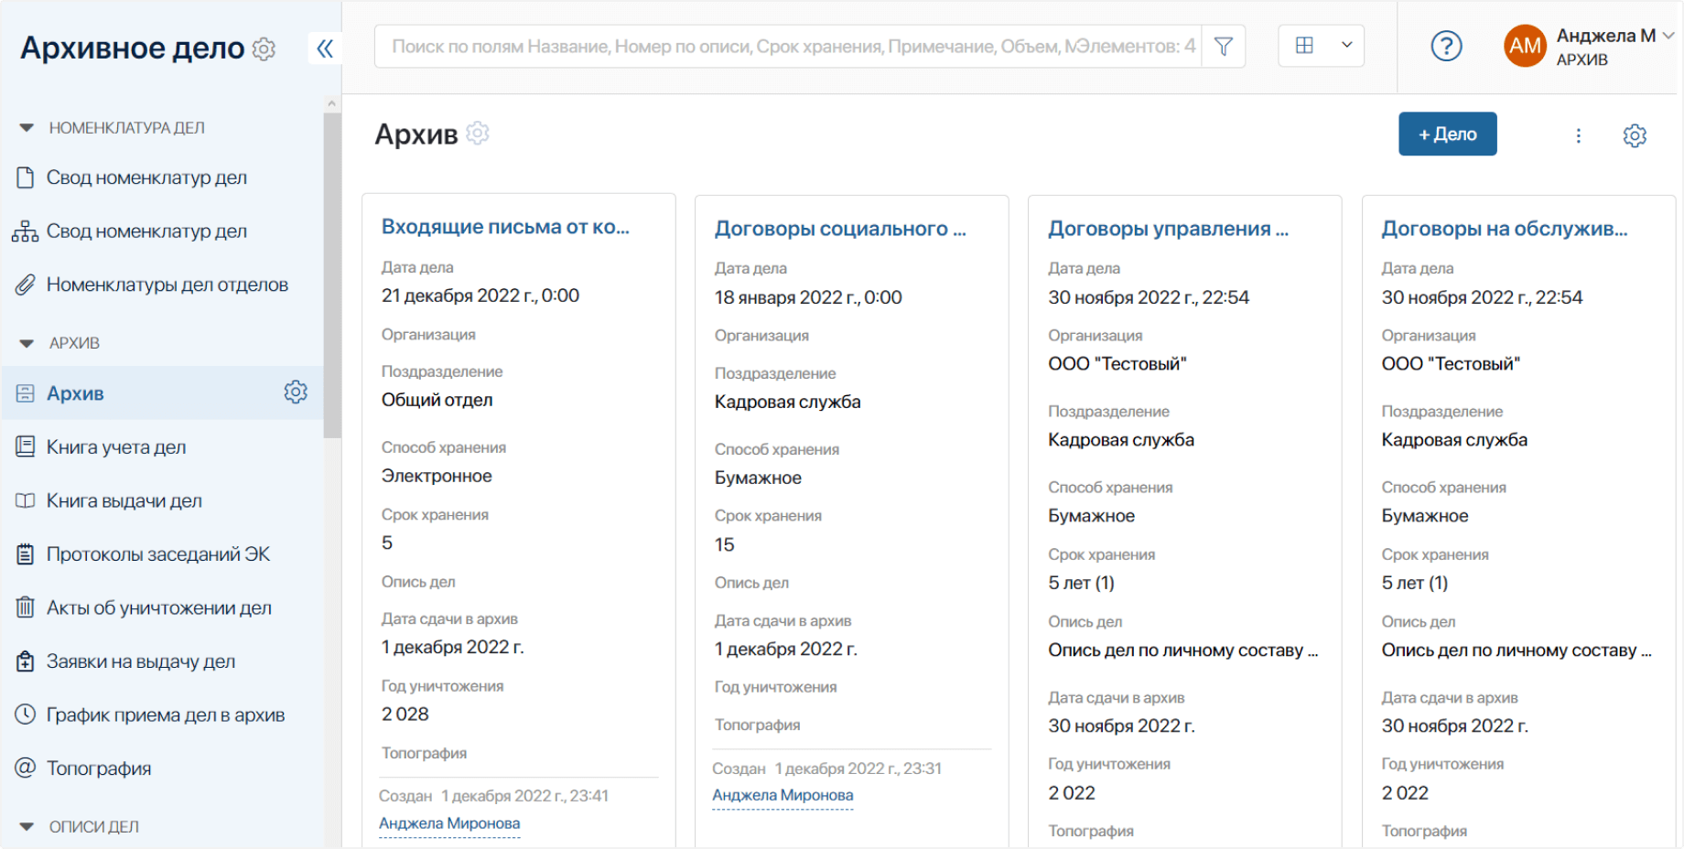Go to Топография section

[99, 768]
